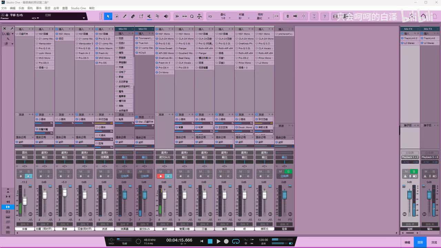Select the Arrow tool in the toolbar
Screen dimensions: 441x248
pyautogui.click(x=108, y=16)
